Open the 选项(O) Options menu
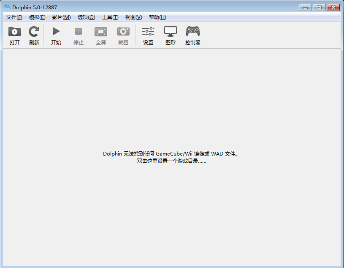 point(86,17)
